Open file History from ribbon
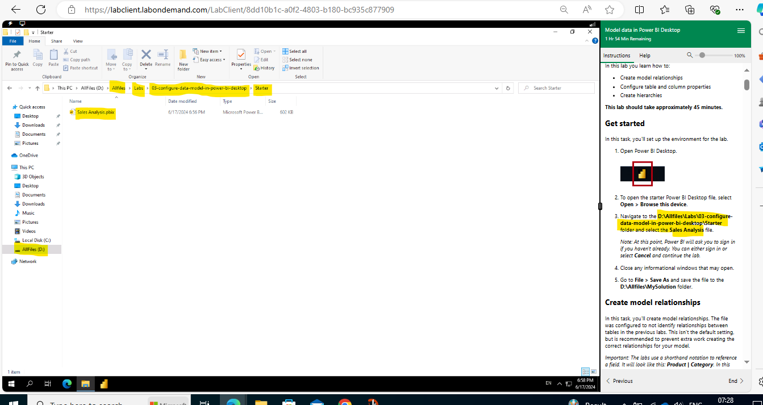The image size is (763, 405). coord(264,68)
